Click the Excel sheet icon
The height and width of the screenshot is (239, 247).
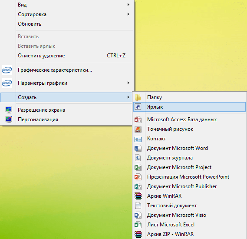(x=138, y=225)
